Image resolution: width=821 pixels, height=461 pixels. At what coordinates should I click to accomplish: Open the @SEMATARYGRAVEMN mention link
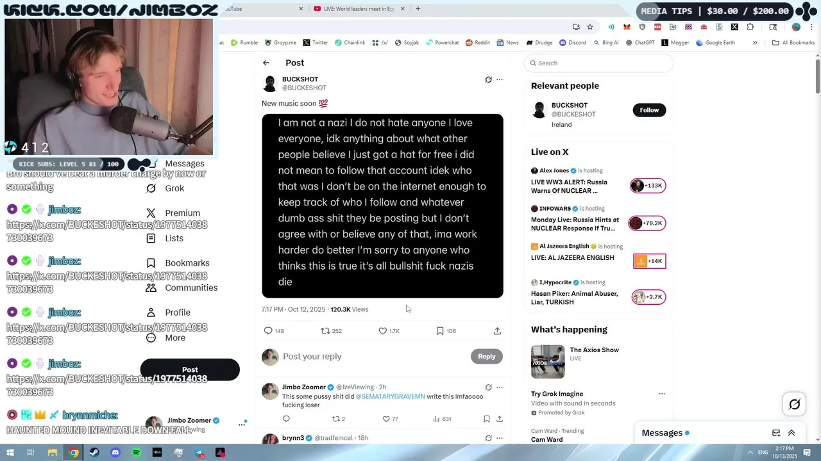[391, 396]
